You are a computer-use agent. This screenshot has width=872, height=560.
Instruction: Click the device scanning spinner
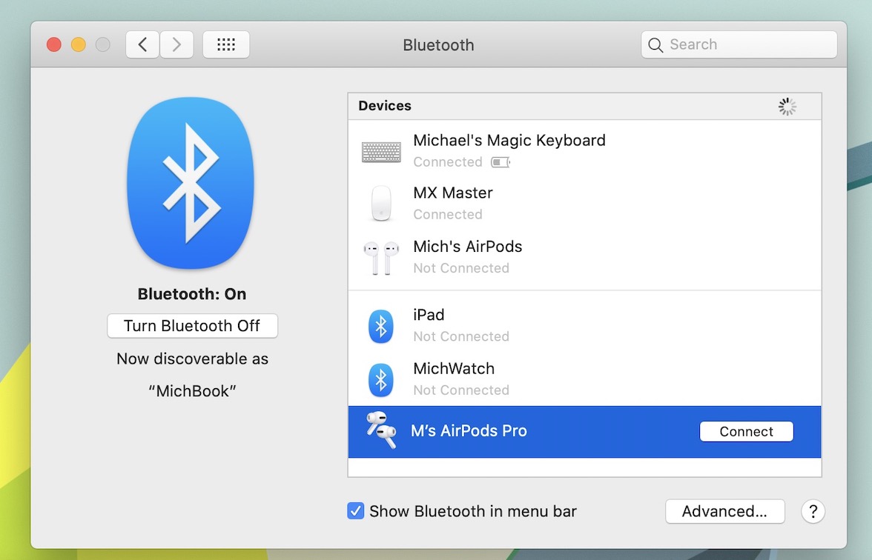[787, 107]
